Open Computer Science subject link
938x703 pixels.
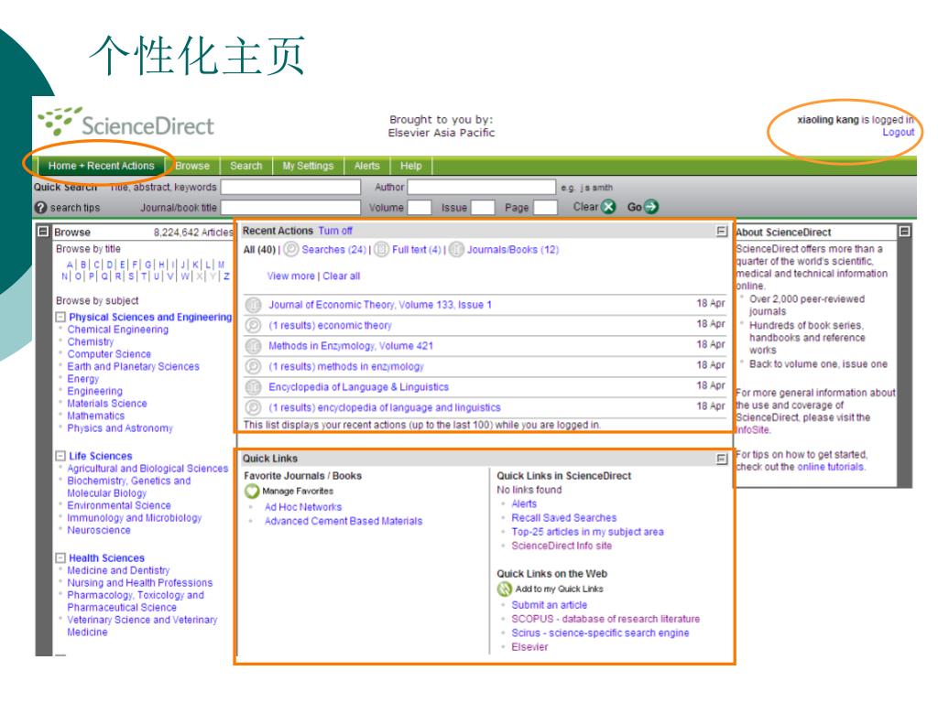[109, 354]
